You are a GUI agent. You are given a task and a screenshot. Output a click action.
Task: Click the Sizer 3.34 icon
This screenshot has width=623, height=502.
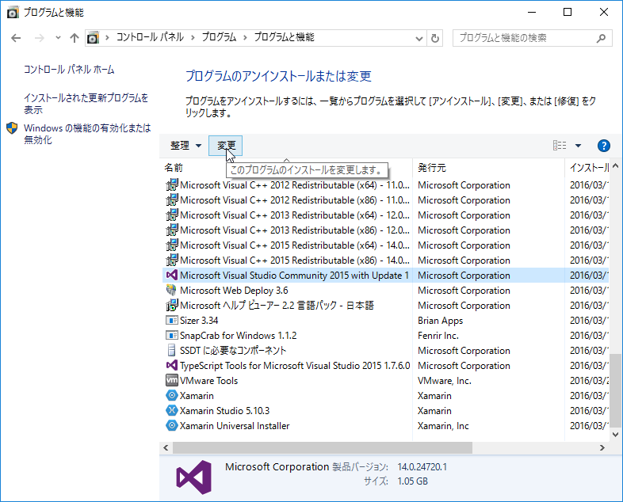(172, 320)
